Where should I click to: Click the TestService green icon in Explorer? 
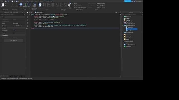[125, 47]
